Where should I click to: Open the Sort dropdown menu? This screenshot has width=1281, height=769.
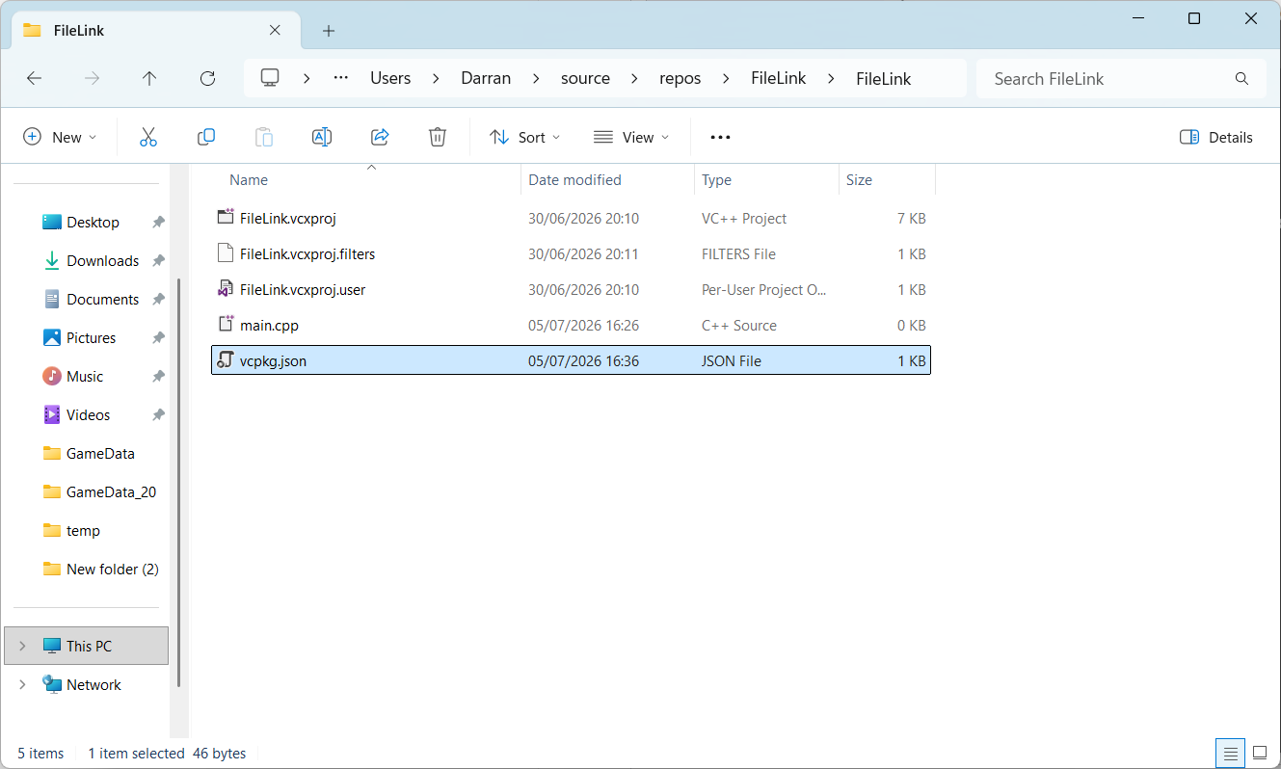(524, 137)
